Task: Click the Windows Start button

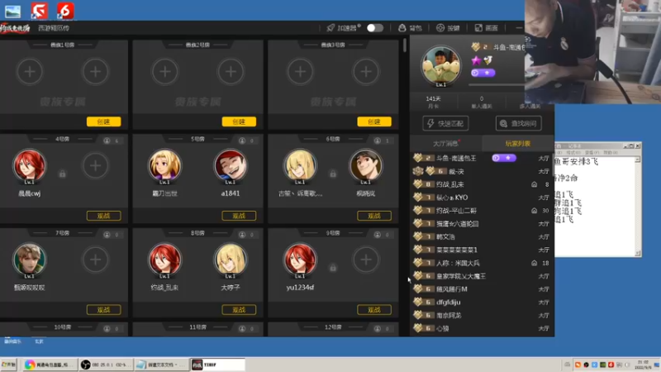Action: [9, 365]
